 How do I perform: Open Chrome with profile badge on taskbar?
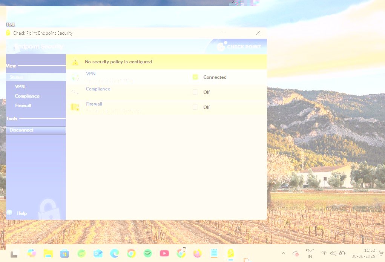point(181,253)
